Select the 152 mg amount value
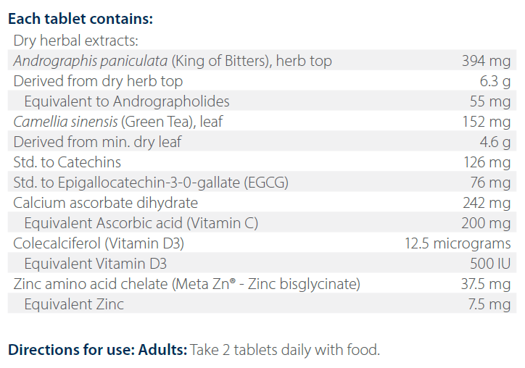 (487, 122)
